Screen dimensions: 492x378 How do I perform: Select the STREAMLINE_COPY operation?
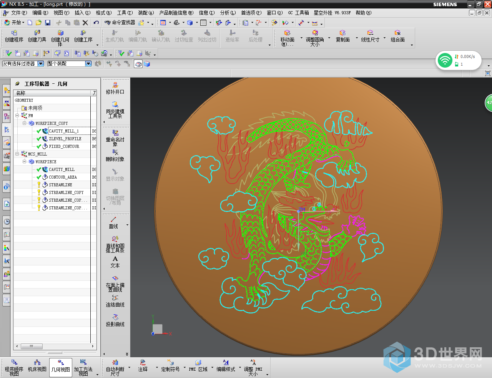(x=66, y=192)
